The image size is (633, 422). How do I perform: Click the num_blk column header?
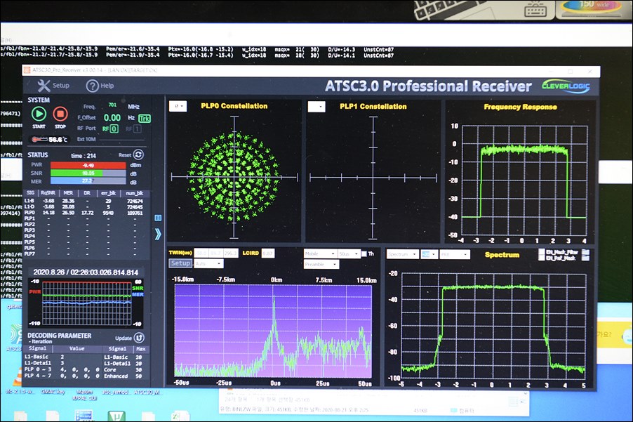pyautogui.click(x=135, y=193)
